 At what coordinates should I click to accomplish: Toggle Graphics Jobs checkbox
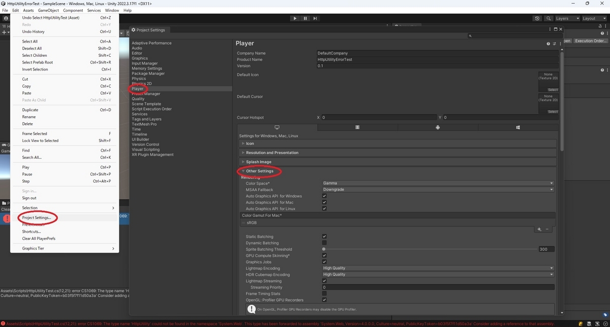324,262
